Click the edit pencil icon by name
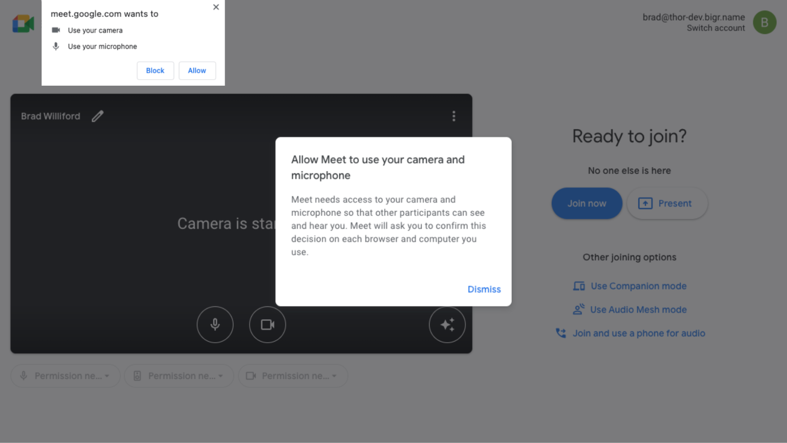The height and width of the screenshot is (443, 787). pos(98,116)
